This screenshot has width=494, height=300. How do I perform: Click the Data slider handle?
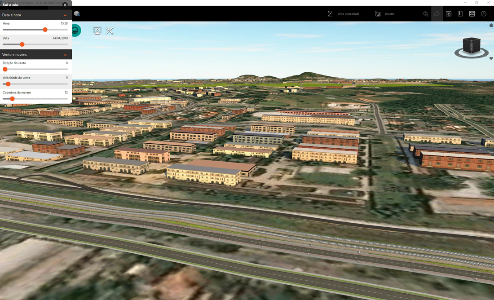[22, 44]
